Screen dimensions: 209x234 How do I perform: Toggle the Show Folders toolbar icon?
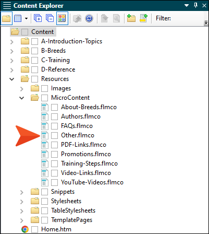click(6, 18)
